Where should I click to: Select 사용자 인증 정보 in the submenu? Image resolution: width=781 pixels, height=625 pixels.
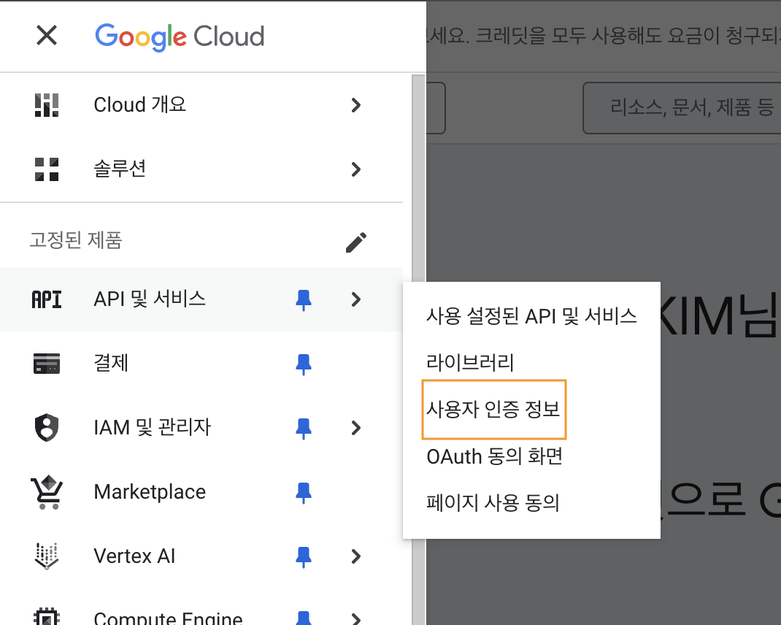(493, 409)
